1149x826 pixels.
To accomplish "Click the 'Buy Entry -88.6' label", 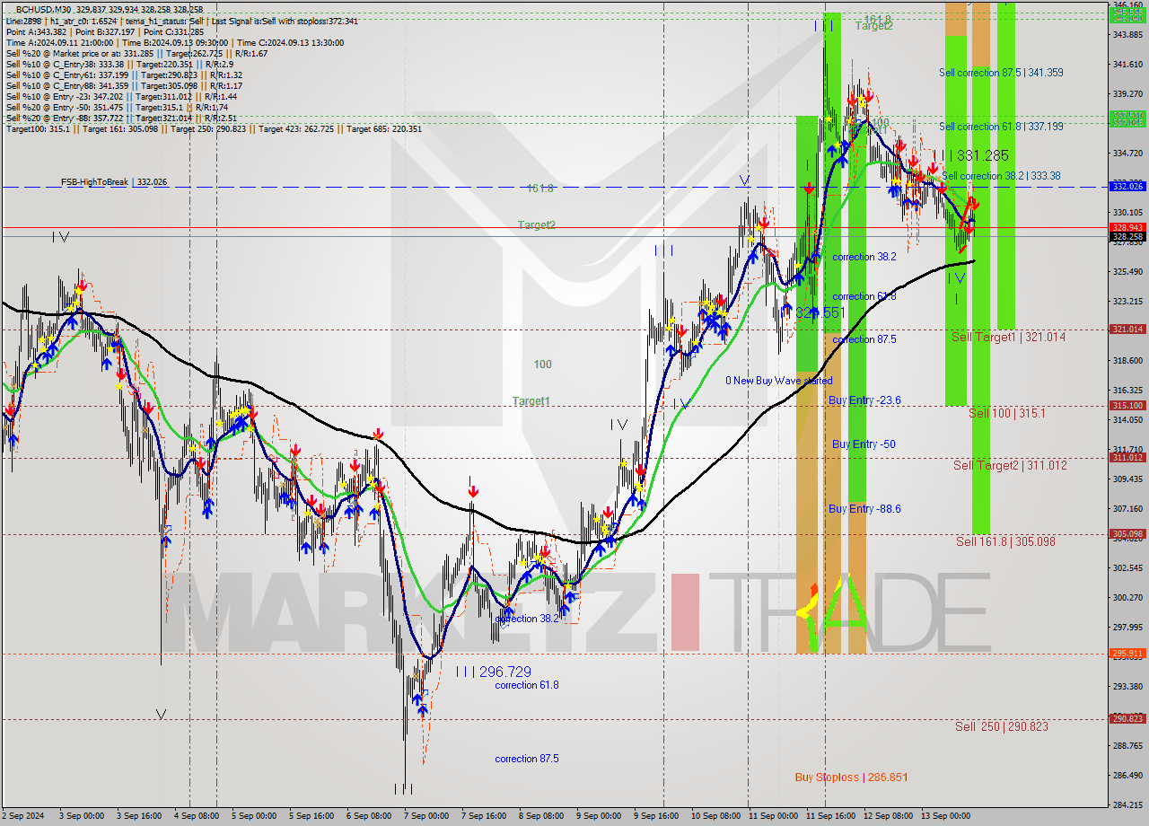I will [864, 509].
